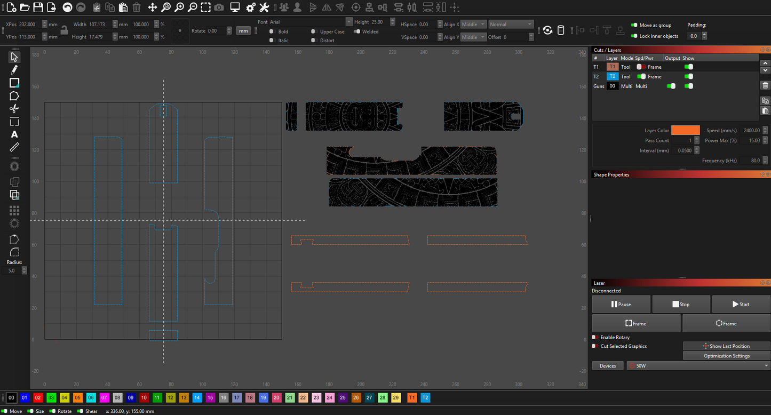The height and width of the screenshot is (415, 771).
Task: Click the Start button
Action: point(741,304)
